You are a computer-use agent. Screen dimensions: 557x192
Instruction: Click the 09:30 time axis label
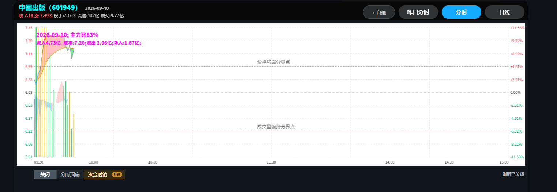[38, 162]
